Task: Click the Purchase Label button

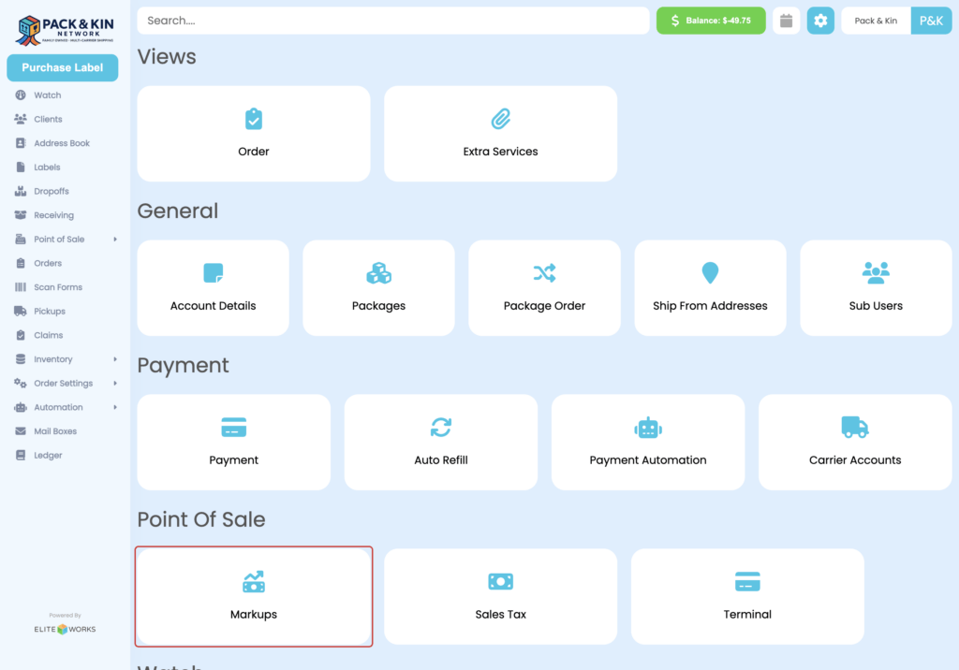Action: (x=62, y=67)
